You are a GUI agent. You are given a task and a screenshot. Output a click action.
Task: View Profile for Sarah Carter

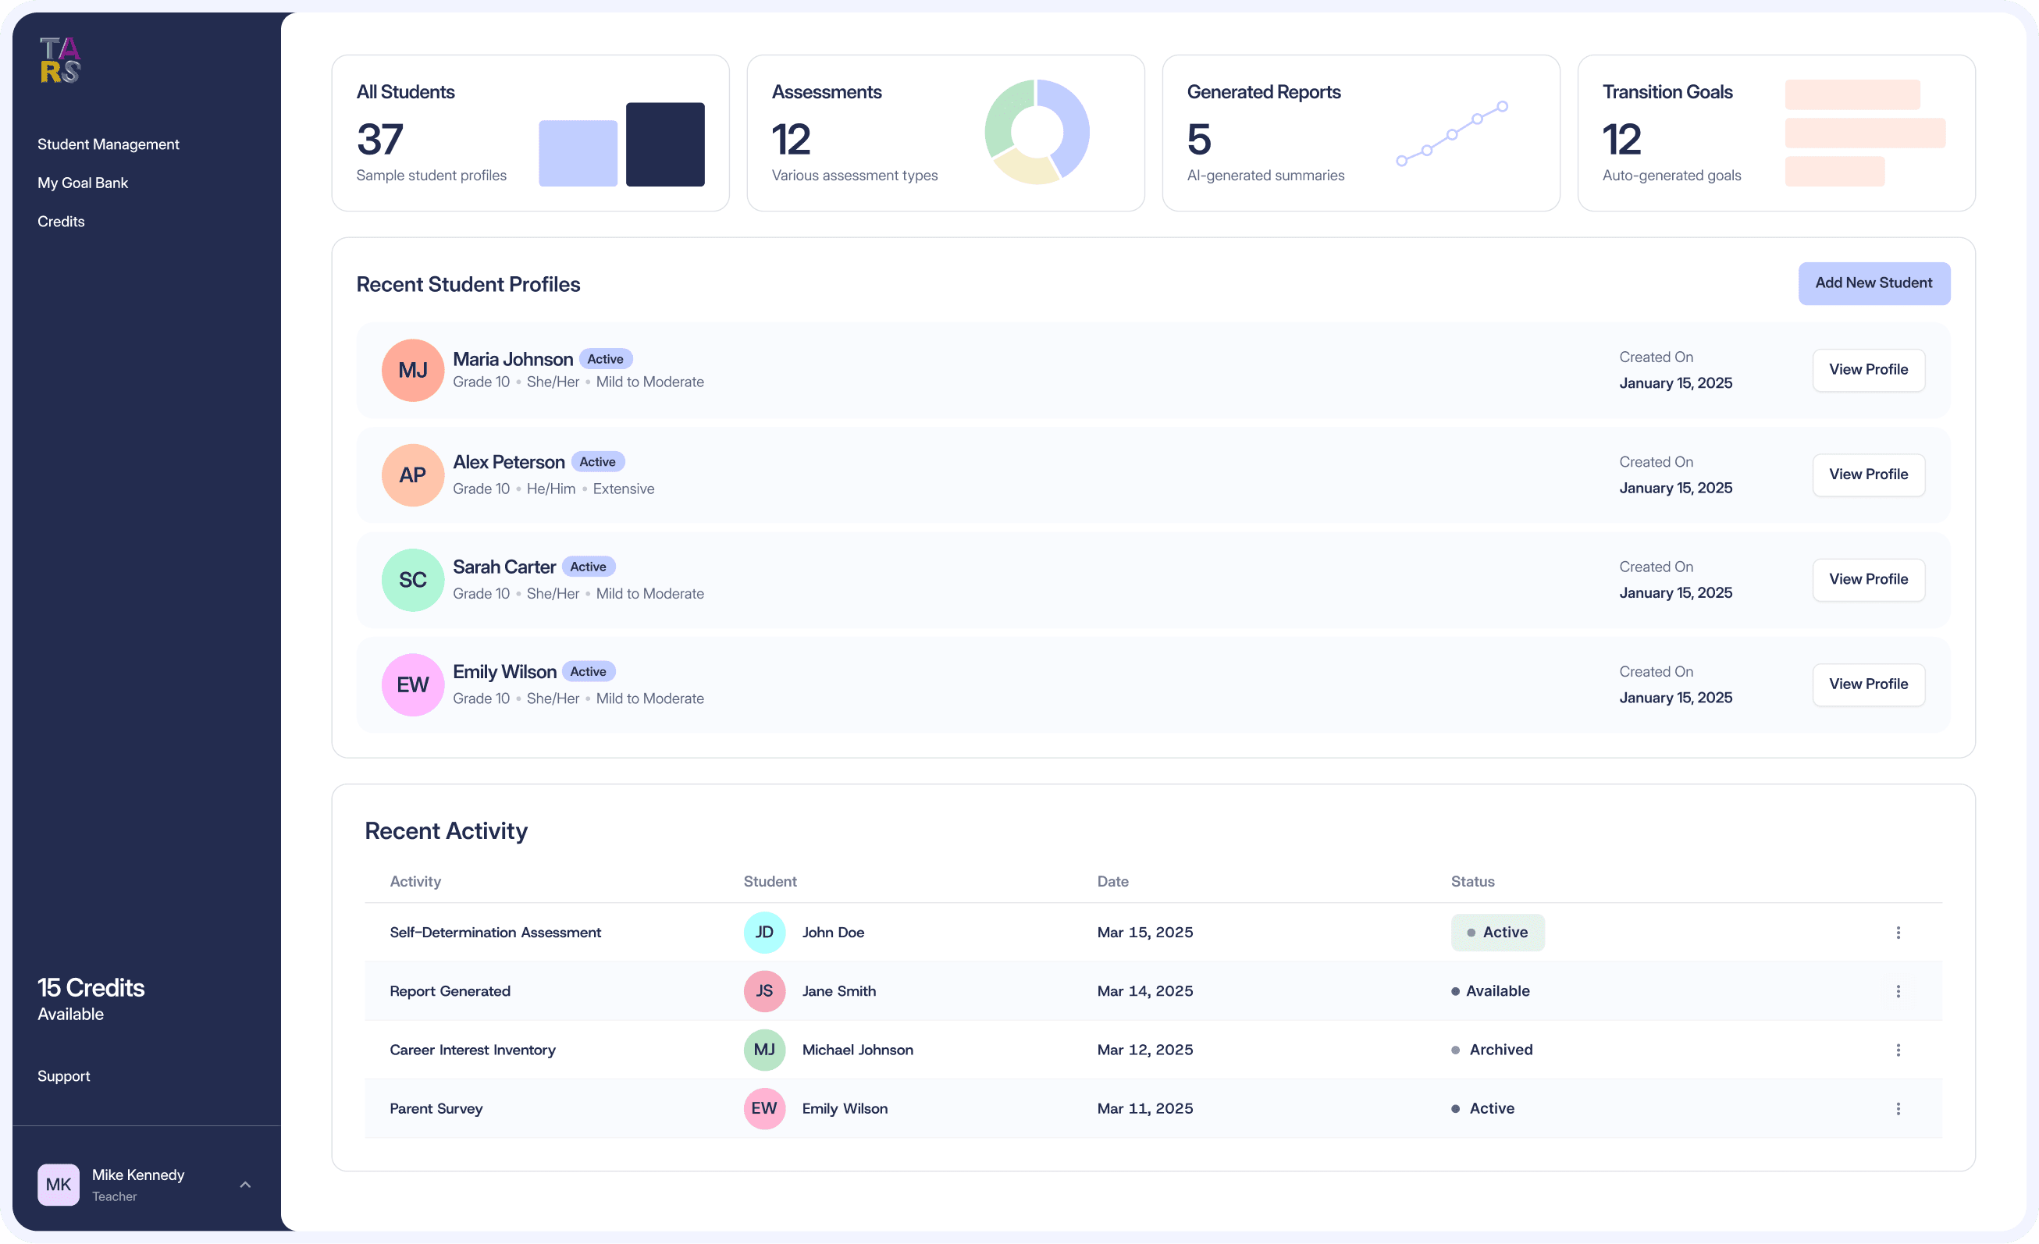pos(1869,580)
